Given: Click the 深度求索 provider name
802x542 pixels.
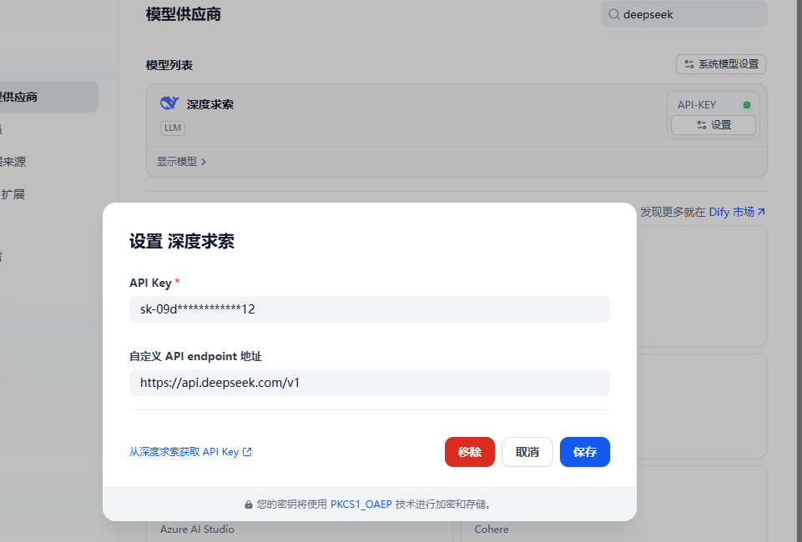Looking at the screenshot, I should pyautogui.click(x=210, y=104).
